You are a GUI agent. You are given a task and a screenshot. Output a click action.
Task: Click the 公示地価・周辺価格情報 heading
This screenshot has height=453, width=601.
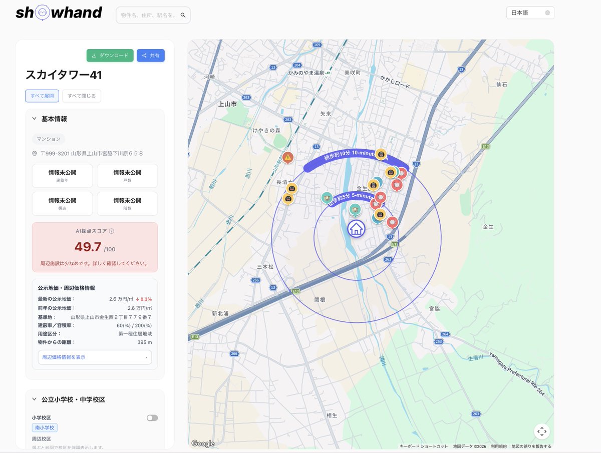66,288
